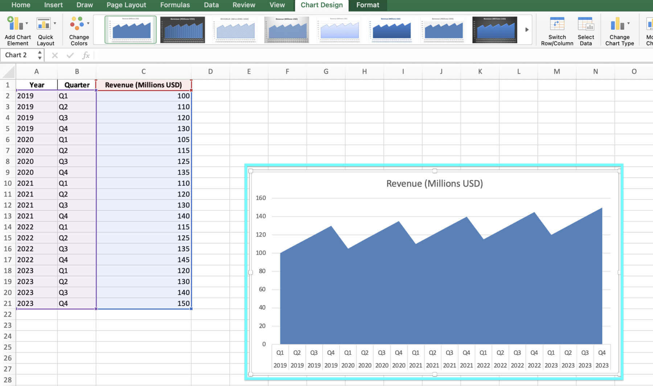The image size is (653, 386).
Task: Click the chart's top center resize handle
Action: (x=435, y=171)
